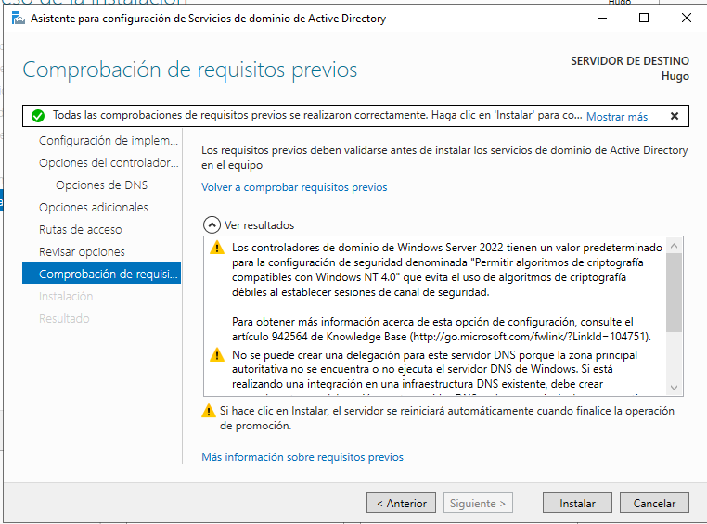This screenshot has height=524, width=707.
Task: Click the first warning icon about cryptography
Action: click(x=216, y=248)
